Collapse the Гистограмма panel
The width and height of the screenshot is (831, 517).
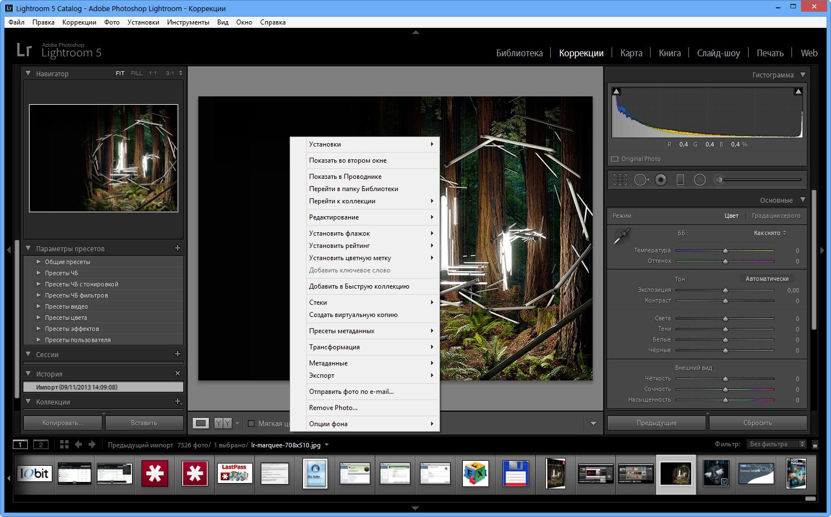click(x=803, y=75)
